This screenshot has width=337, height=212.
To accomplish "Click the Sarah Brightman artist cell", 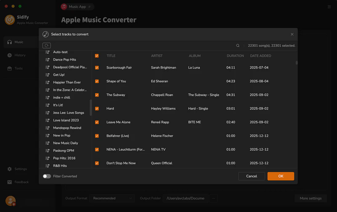I will [163, 68].
